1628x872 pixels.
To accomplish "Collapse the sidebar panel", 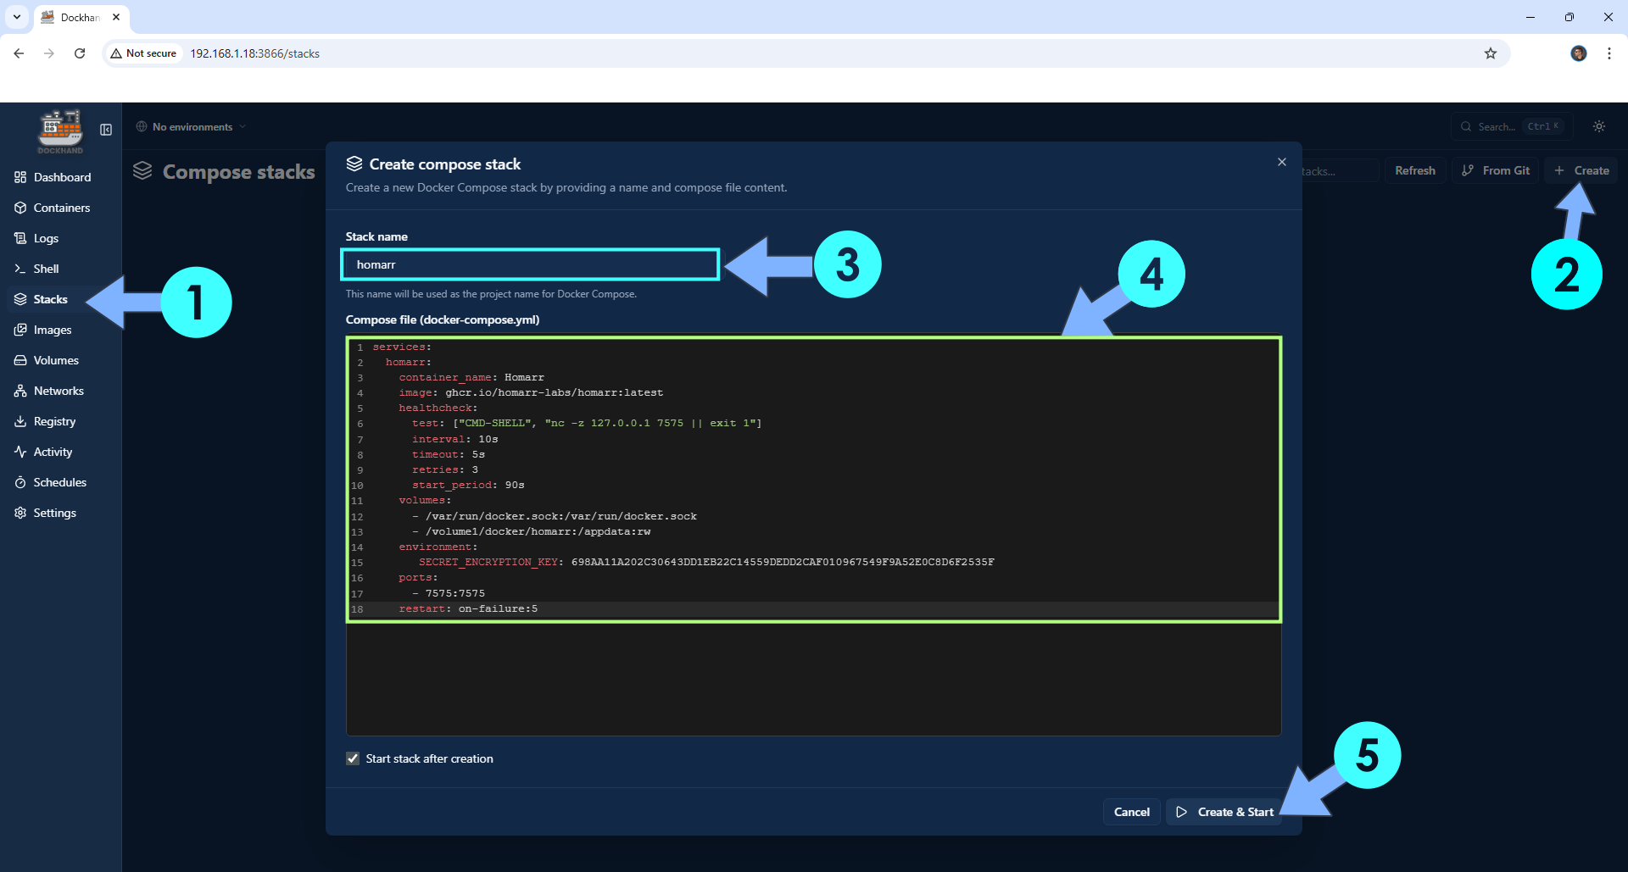I will click(106, 131).
